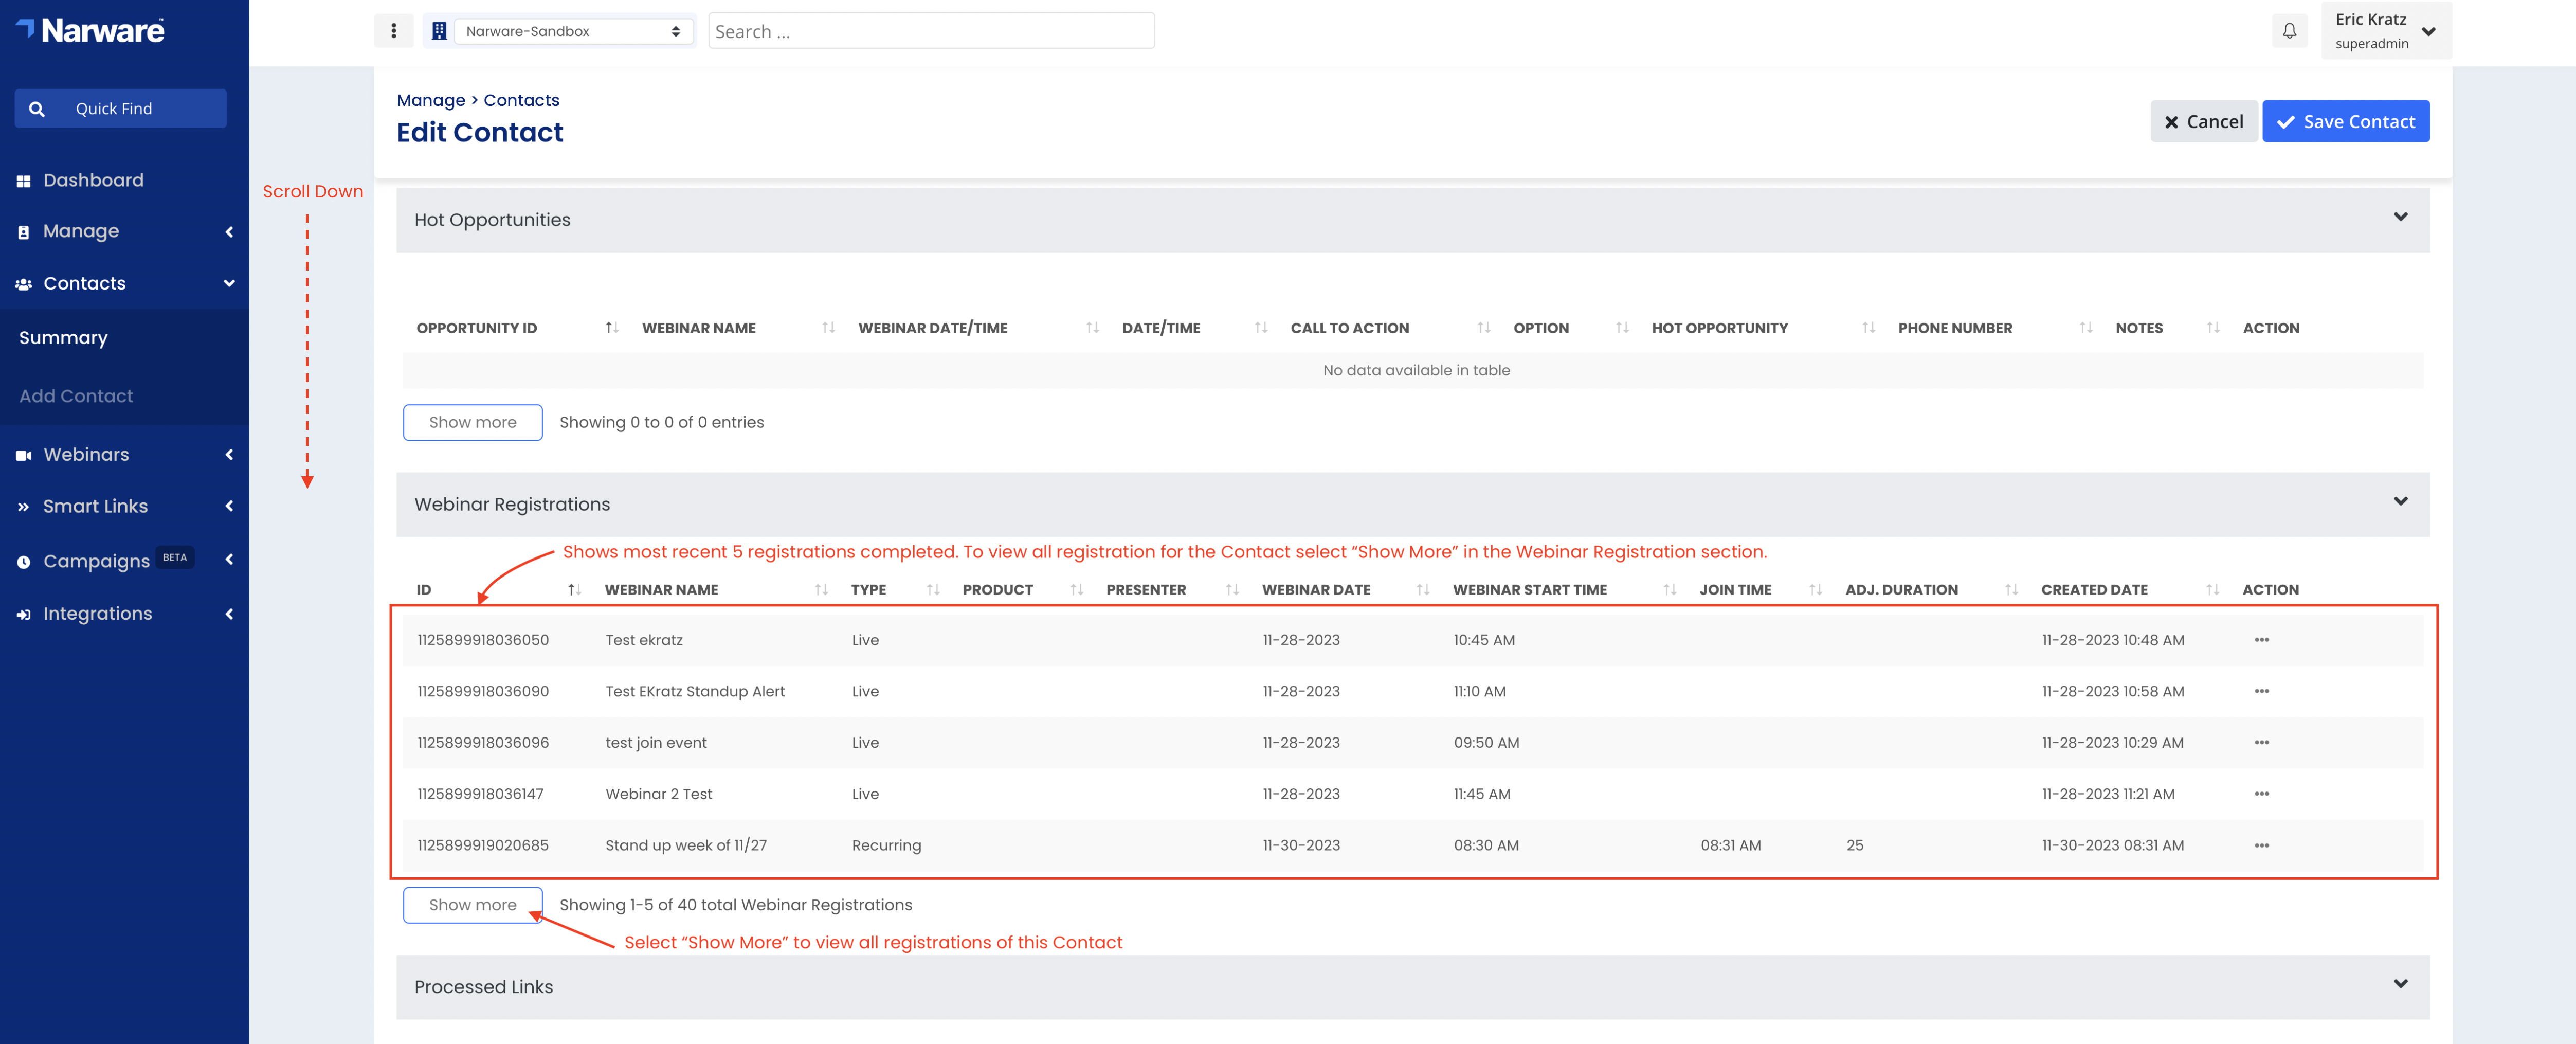Click Show more under Hot Opportunities
The image size is (2576, 1044).
point(472,423)
